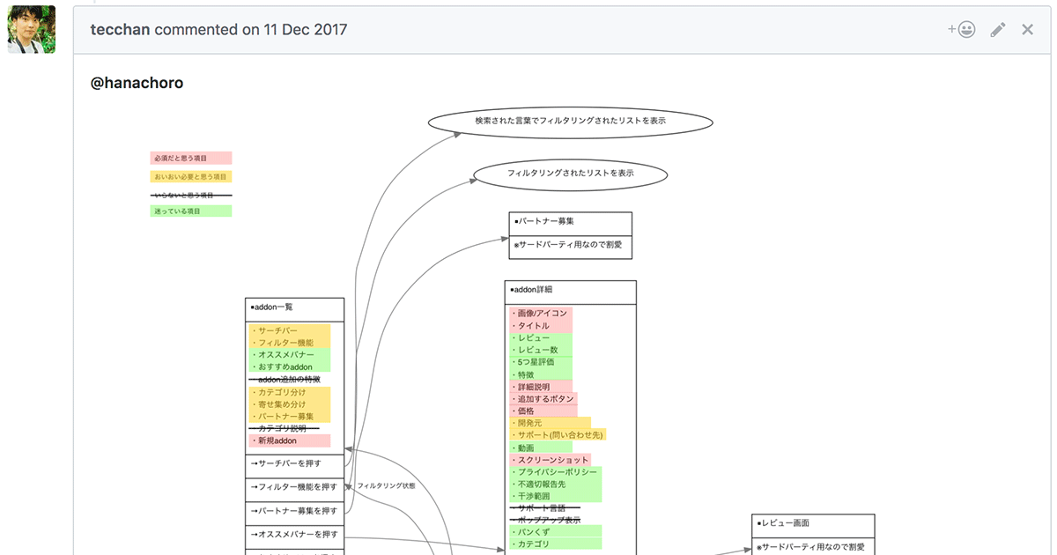Select the フィルタリングされたリストを表示 ellipse node
Image resolution: width=1057 pixels, height=555 pixels.
tap(570, 174)
